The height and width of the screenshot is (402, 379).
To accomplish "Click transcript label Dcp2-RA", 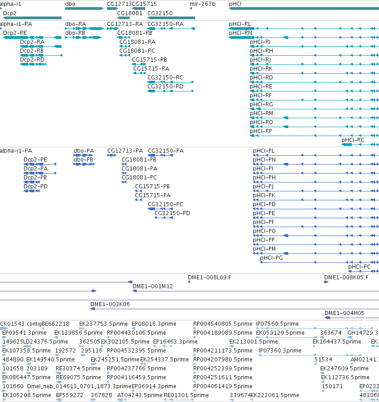I will click(x=32, y=42).
